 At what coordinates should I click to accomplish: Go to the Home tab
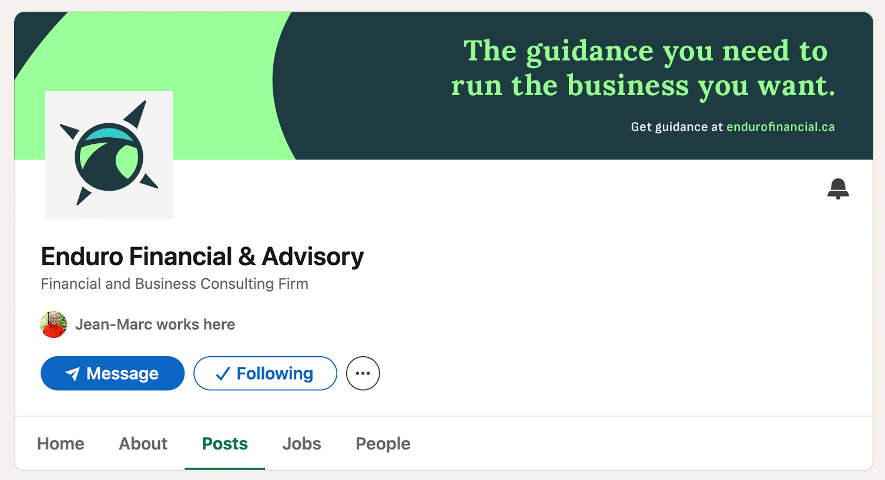[61, 444]
